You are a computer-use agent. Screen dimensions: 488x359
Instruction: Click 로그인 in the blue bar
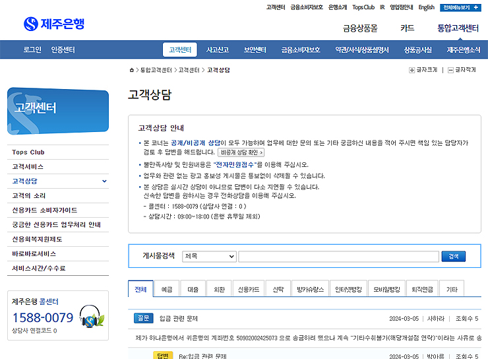click(32, 49)
